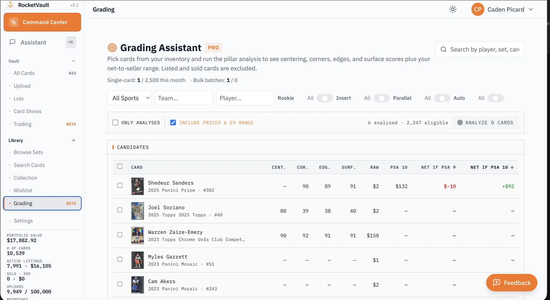The height and width of the screenshot is (300, 550).
Task: Toggle the light theme sun icon
Action: [x=453, y=9]
